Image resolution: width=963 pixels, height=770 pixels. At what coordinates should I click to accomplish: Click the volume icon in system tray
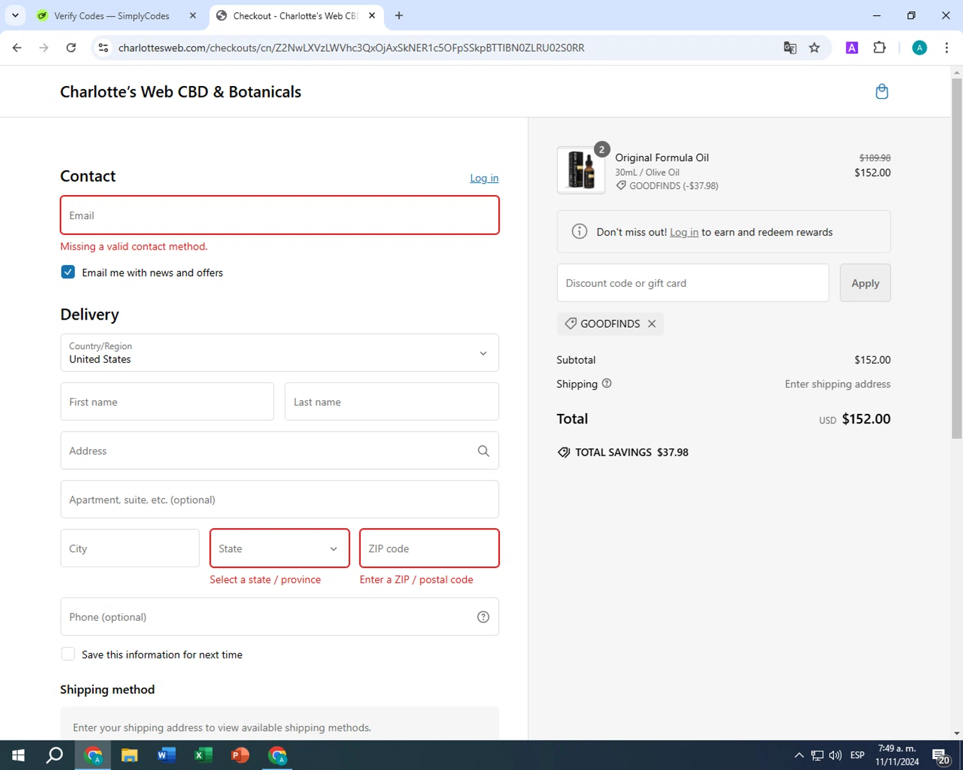pyautogui.click(x=835, y=755)
